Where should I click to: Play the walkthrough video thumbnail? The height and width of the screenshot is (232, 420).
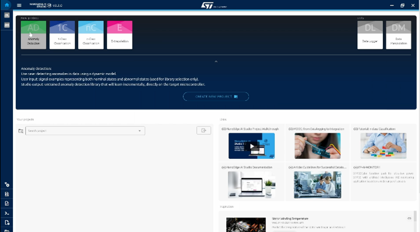click(251, 146)
